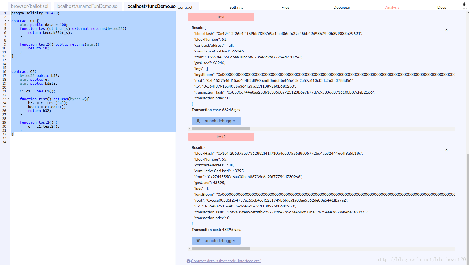469x265 pixels.
Task: Launch debugger for test2 transaction
Action: point(216,241)
